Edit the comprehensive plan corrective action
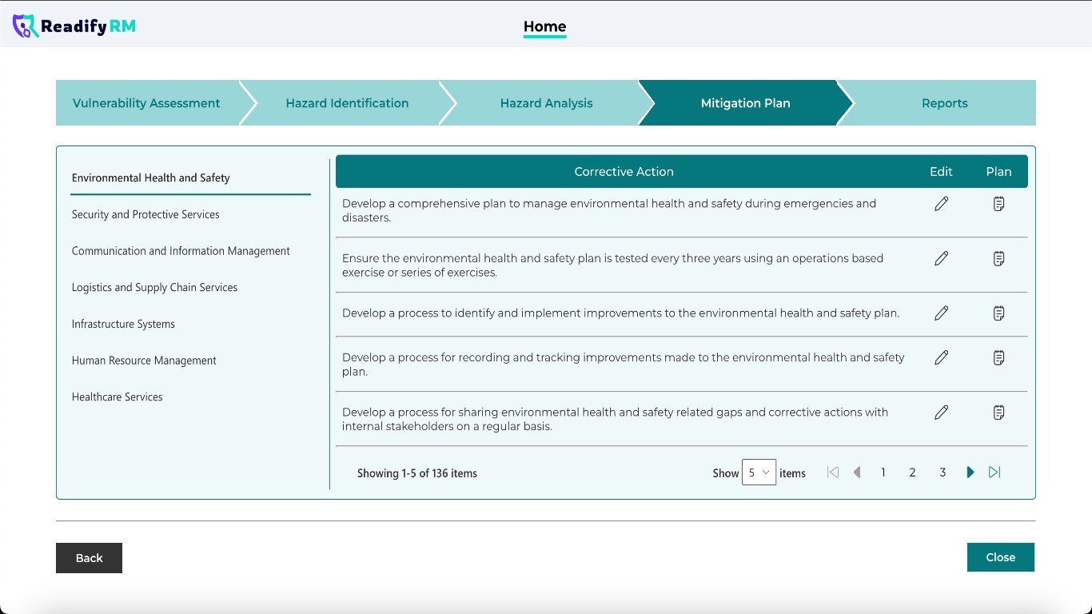Screen dimensions: 1092x614 point(942,204)
